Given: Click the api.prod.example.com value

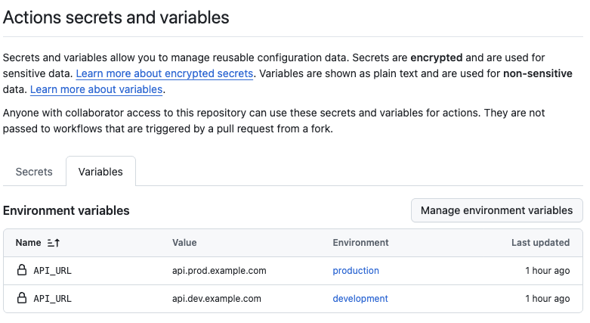Looking at the screenshot, I should 219,271.
